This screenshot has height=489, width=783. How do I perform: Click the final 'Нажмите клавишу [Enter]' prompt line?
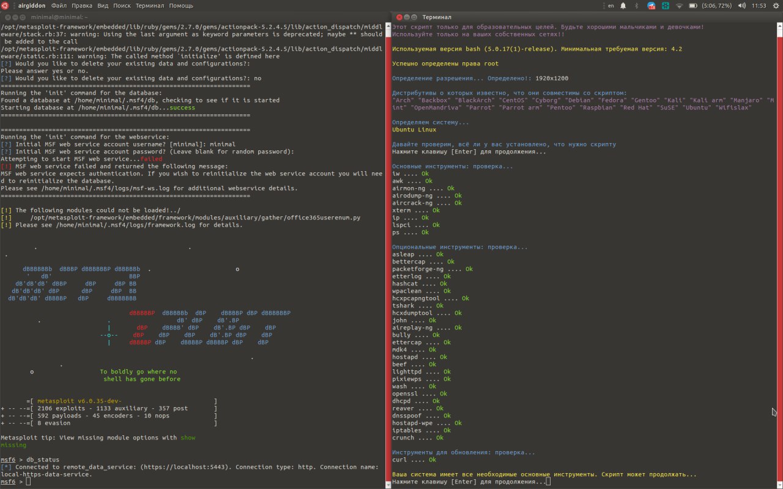coord(470,482)
